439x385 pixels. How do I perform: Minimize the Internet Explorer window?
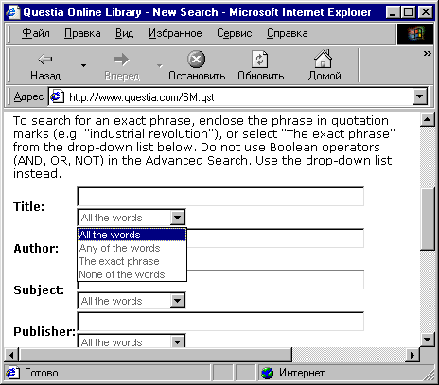coord(394,12)
